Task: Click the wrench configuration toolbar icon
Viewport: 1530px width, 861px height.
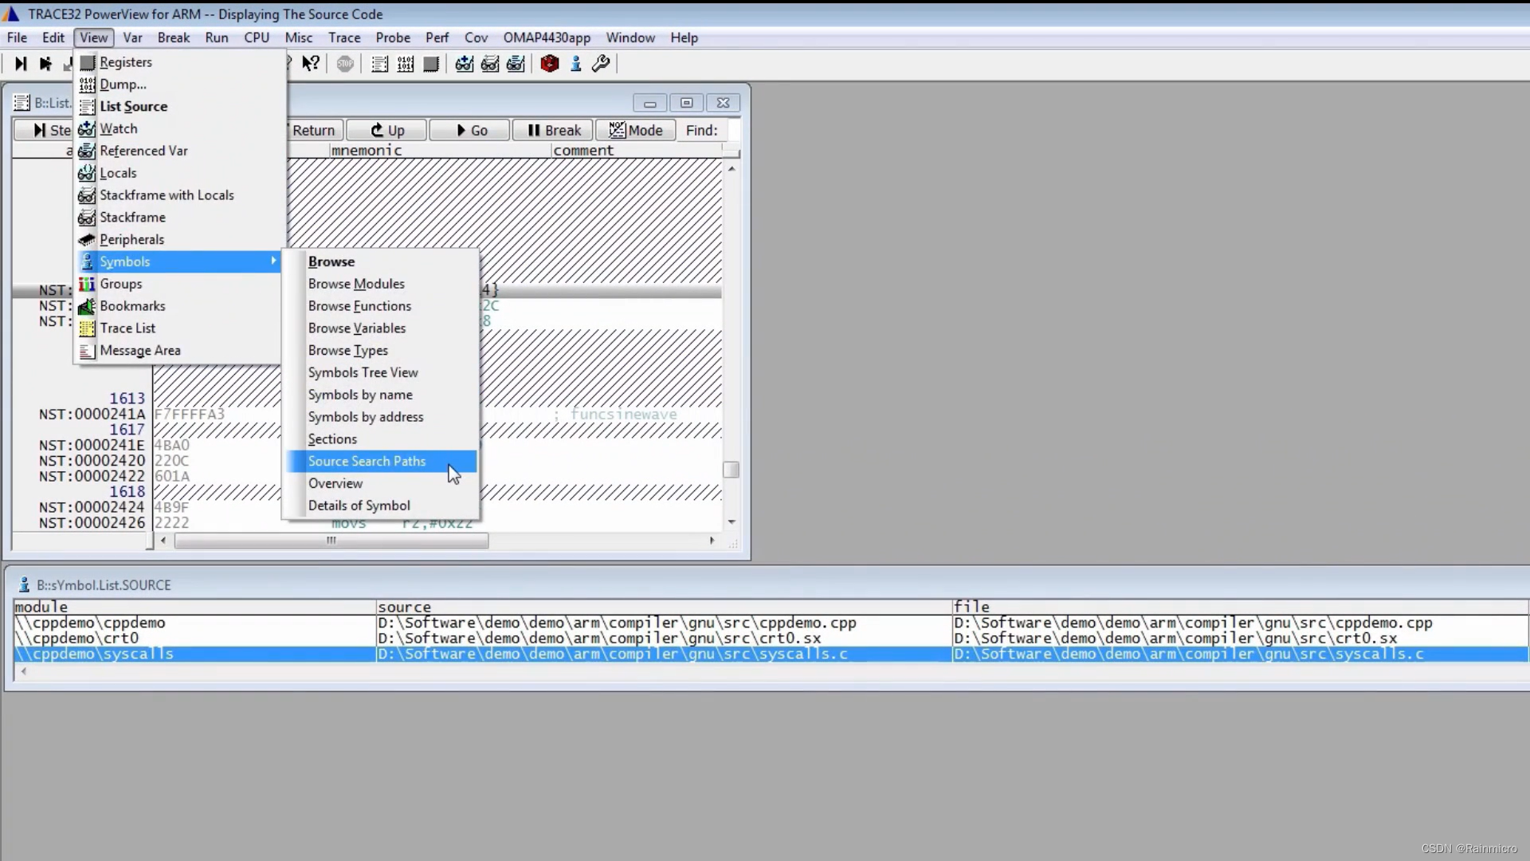Action: click(x=602, y=64)
